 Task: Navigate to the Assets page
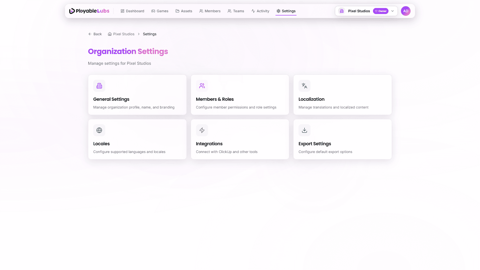184,11
